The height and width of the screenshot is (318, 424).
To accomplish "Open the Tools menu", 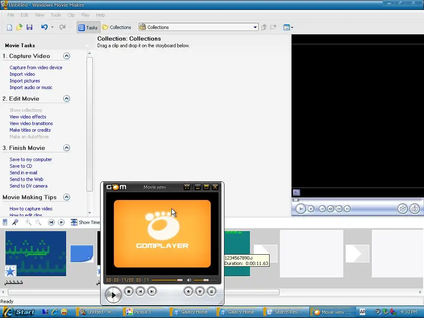I will coord(56,15).
